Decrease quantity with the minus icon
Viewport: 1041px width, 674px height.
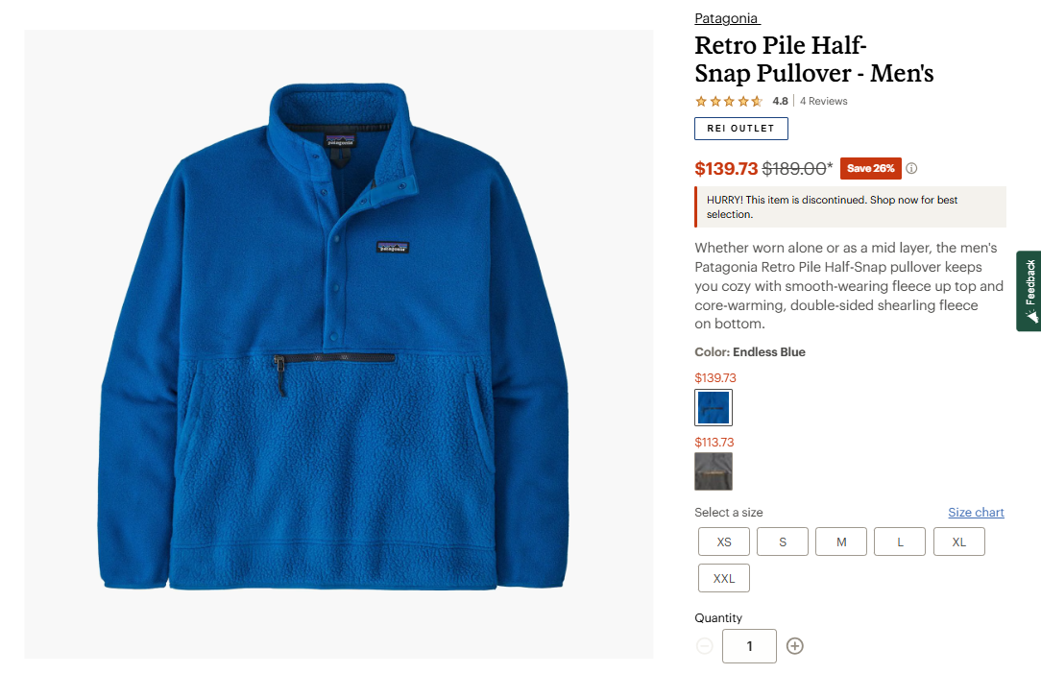[x=704, y=645]
